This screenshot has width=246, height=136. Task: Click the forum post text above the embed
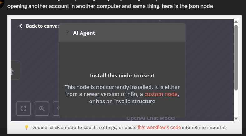(110, 6)
